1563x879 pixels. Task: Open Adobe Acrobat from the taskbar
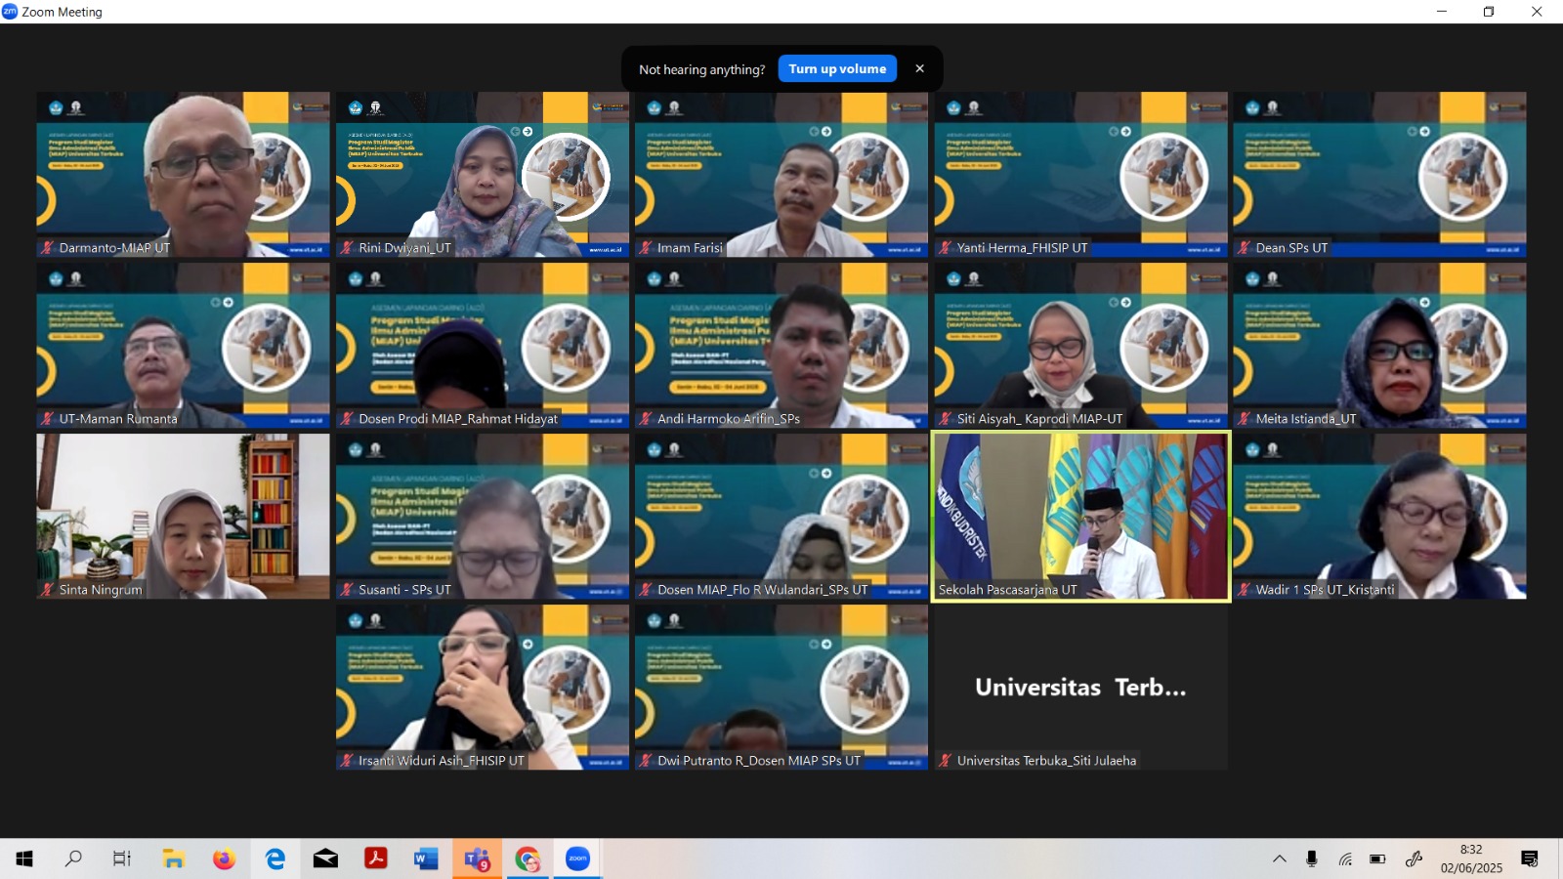(376, 859)
